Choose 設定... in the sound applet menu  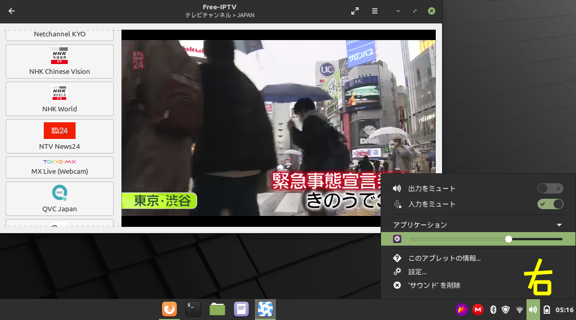coord(418,271)
